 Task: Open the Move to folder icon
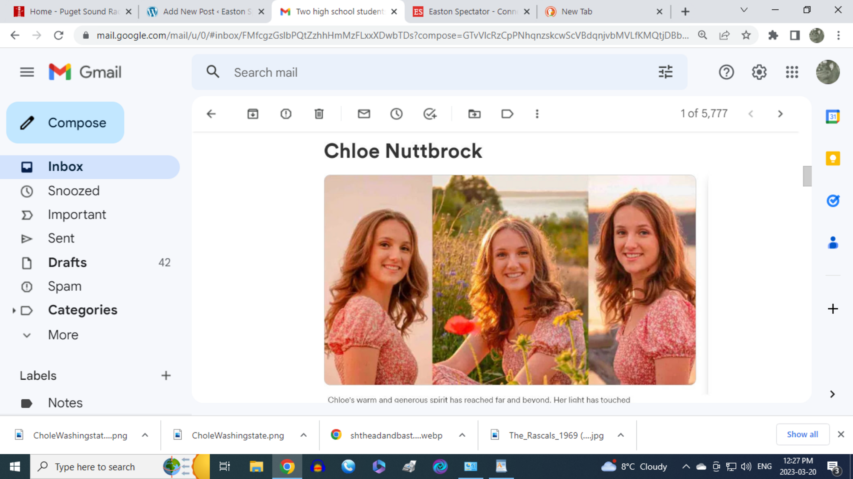(474, 114)
